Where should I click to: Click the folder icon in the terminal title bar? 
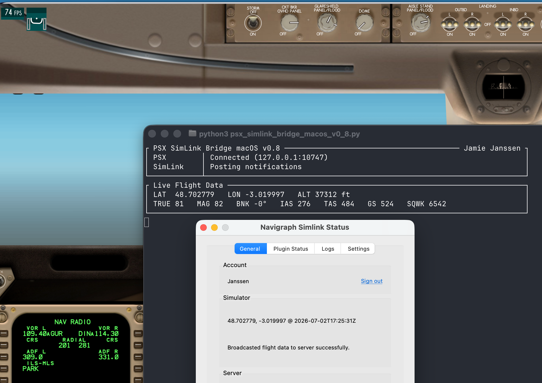[193, 133]
